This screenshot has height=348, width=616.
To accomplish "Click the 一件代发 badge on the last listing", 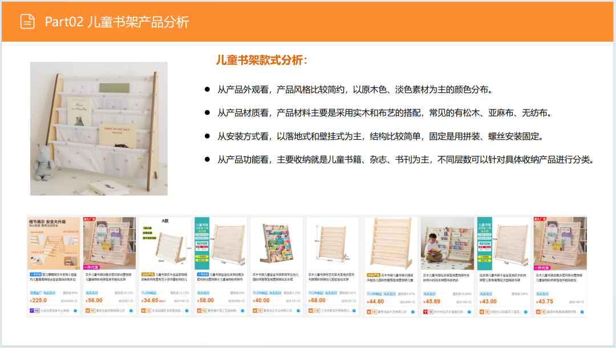I will click(542, 267).
